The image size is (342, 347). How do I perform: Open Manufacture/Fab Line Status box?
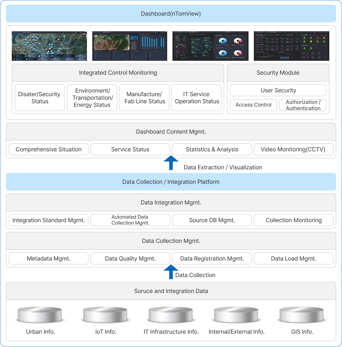coord(144,98)
